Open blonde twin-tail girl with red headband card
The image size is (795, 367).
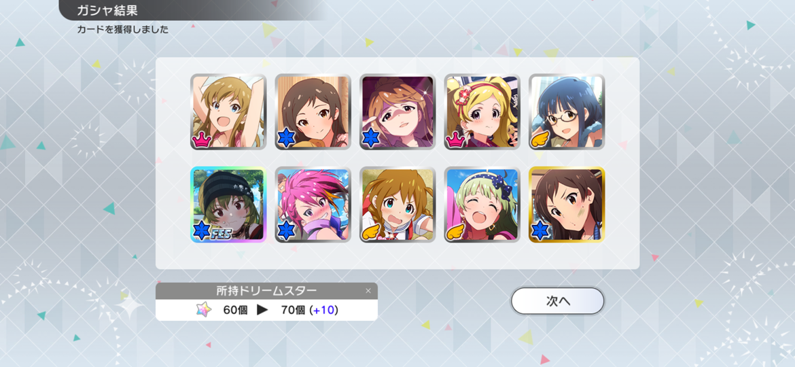coord(482,112)
